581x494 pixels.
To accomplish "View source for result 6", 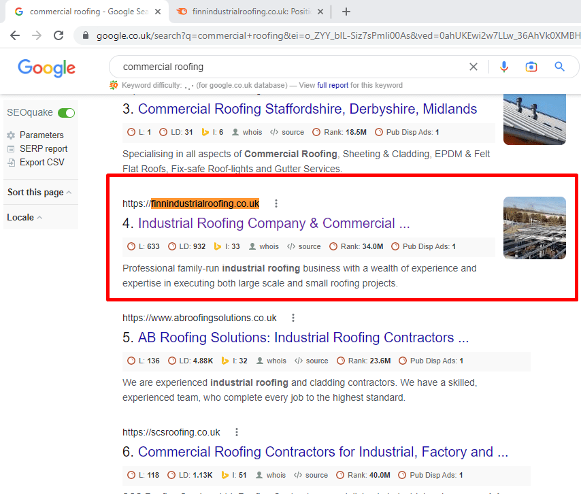I will point(311,475).
